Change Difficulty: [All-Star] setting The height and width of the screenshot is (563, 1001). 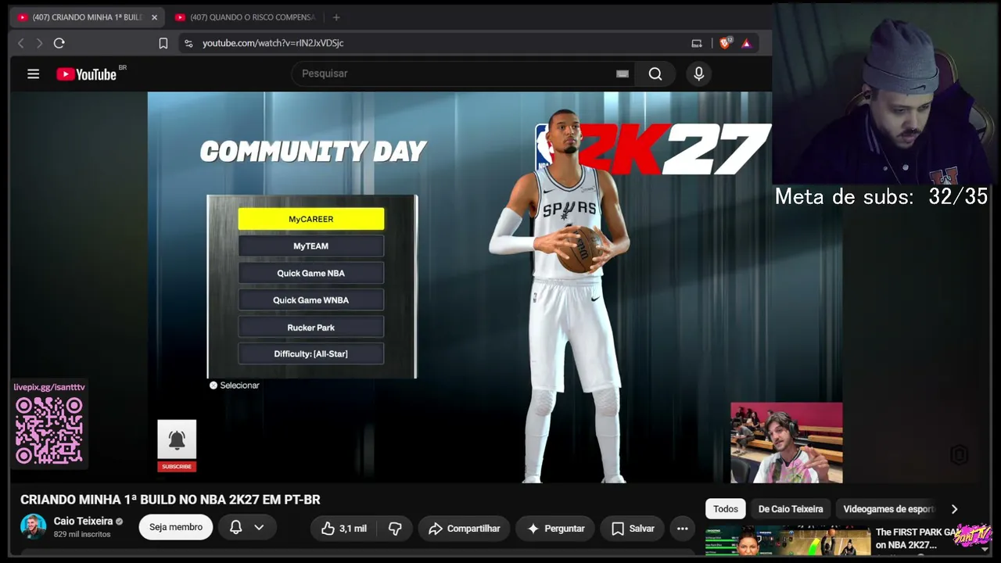click(311, 353)
